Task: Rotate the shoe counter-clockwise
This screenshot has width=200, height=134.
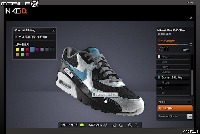Action: coord(114,125)
